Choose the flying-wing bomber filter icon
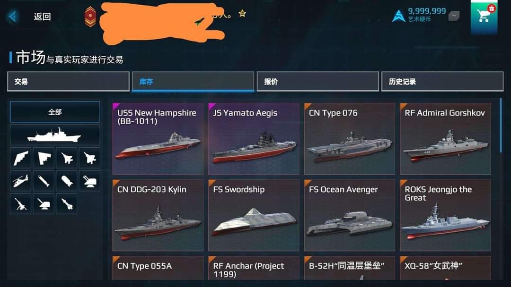The height and width of the screenshot is (287, 511). click(x=20, y=158)
